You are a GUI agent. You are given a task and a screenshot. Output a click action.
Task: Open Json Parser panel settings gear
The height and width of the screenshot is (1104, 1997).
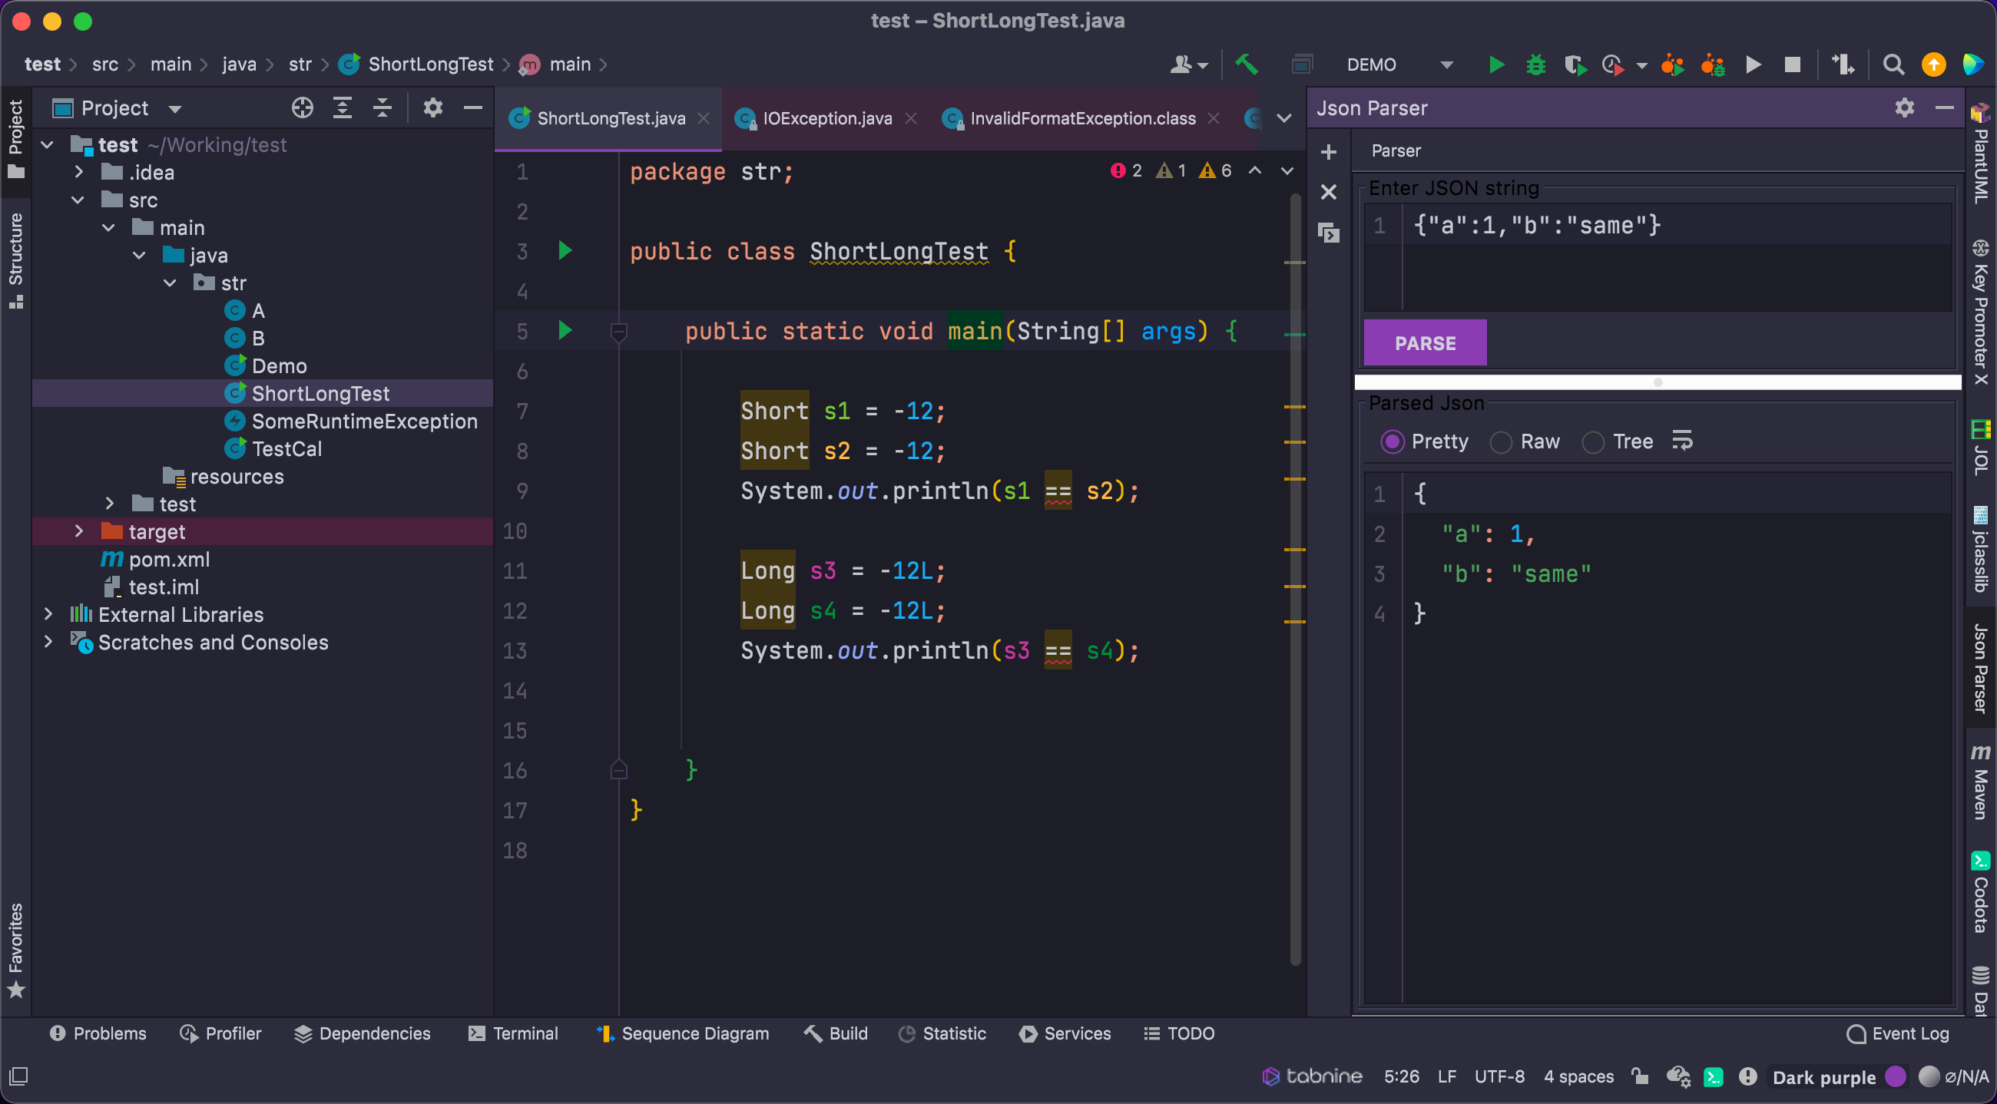pos(1904,107)
